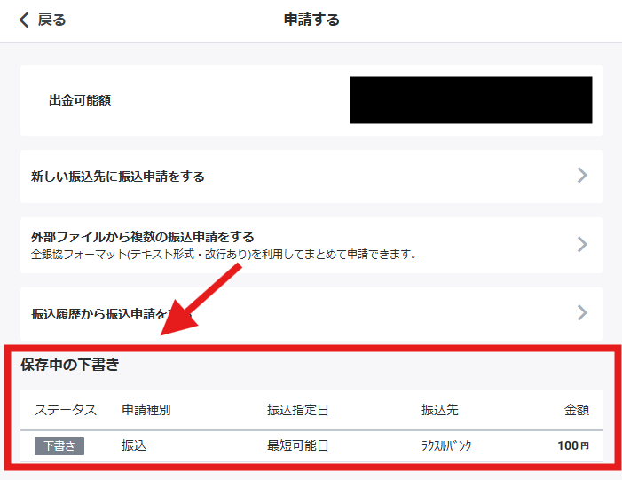Click the 出金可能額 balance label
The height and width of the screenshot is (480, 622).
click(x=80, y=100)
